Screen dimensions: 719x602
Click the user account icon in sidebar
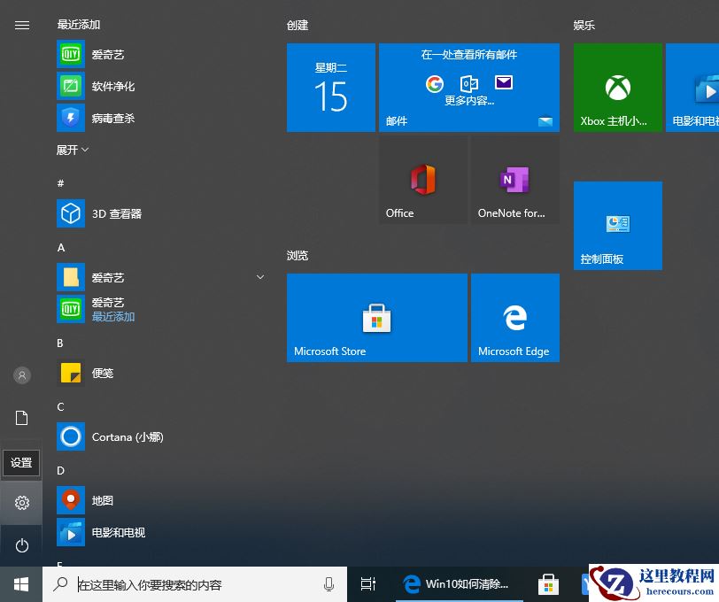pos(21,374)
